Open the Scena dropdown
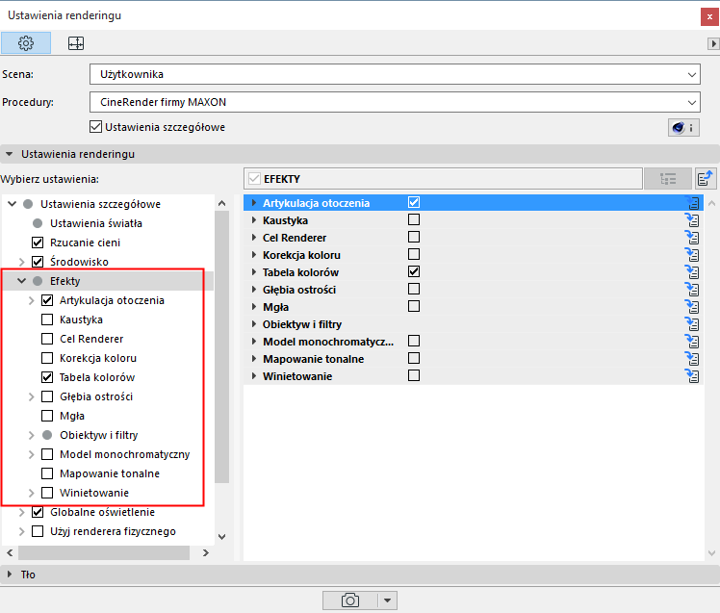This screenshot has width=720, height=613. pyautogui.click(x=395, y=74)
